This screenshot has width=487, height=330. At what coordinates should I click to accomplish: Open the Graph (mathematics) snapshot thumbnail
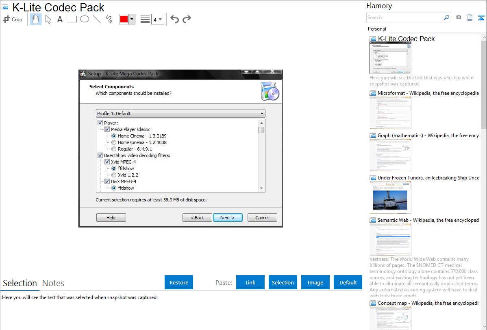(x=390, y=155)
